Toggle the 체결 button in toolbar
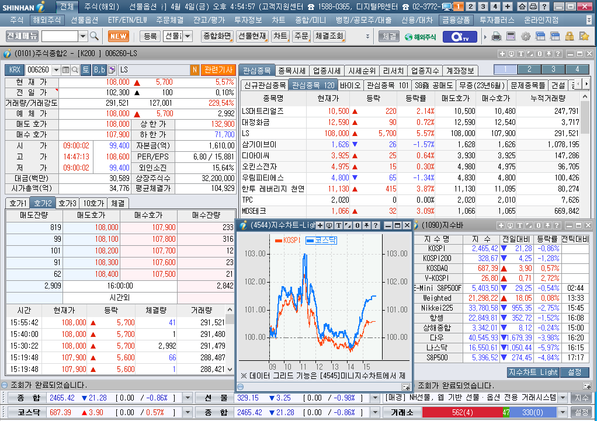Image resolution: width=597 pixels, height=421 pixels. 389,36
